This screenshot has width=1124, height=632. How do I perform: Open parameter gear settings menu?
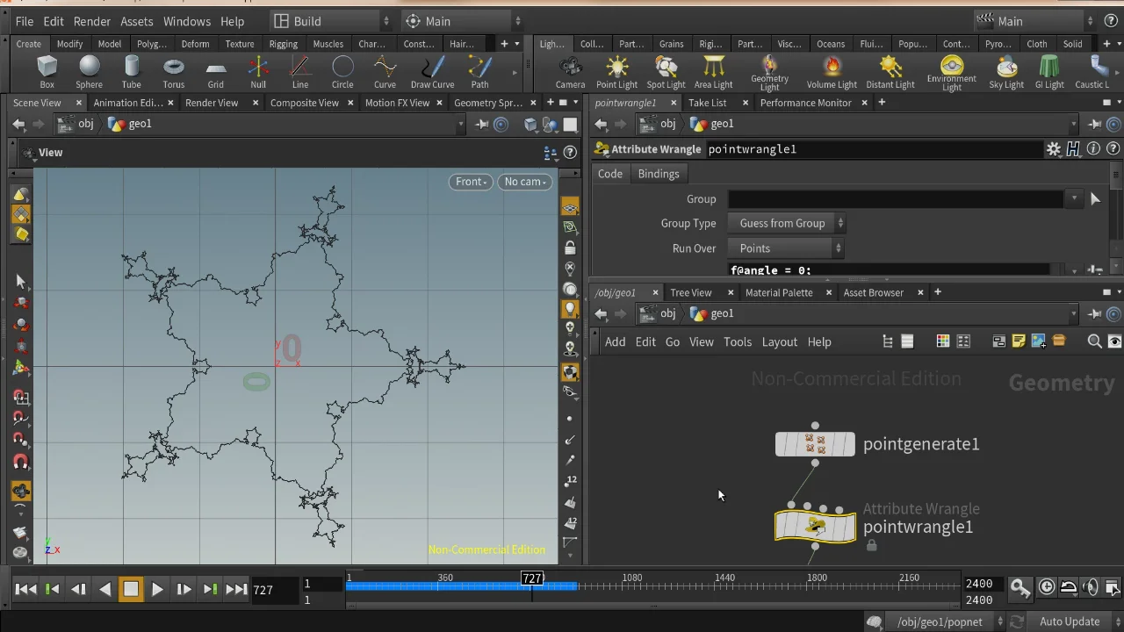tap(1054, 149)
